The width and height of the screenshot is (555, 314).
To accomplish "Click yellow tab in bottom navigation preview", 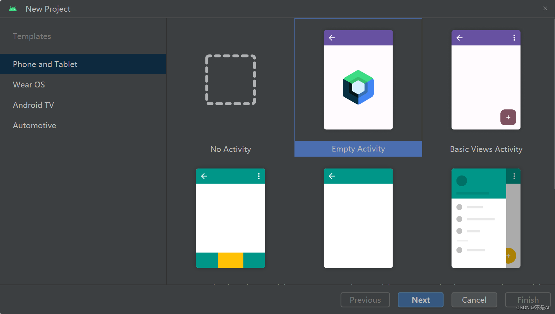I will click(231, 260).
